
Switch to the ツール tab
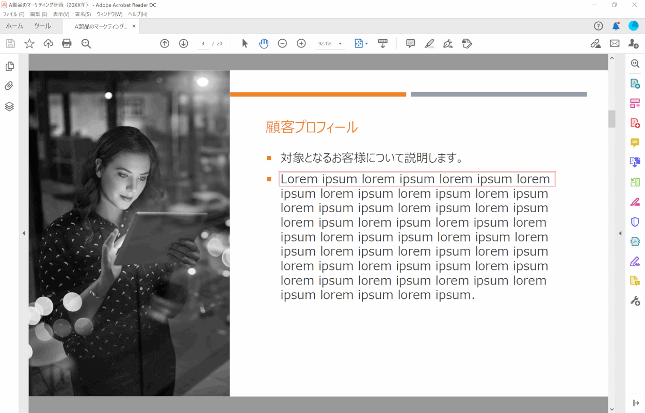[x=42, y=26]
